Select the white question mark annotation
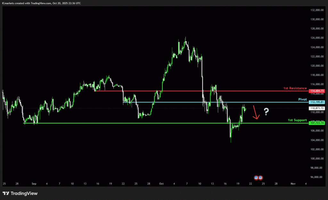The width and height of the screenshot is (328, 200). coord(266,112)
